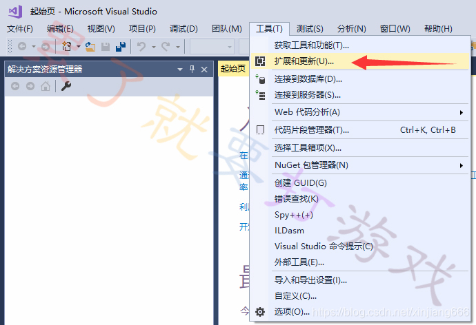
Task: Open the Solution Explorer window position dropdown
Action: (x=180, y=70)
